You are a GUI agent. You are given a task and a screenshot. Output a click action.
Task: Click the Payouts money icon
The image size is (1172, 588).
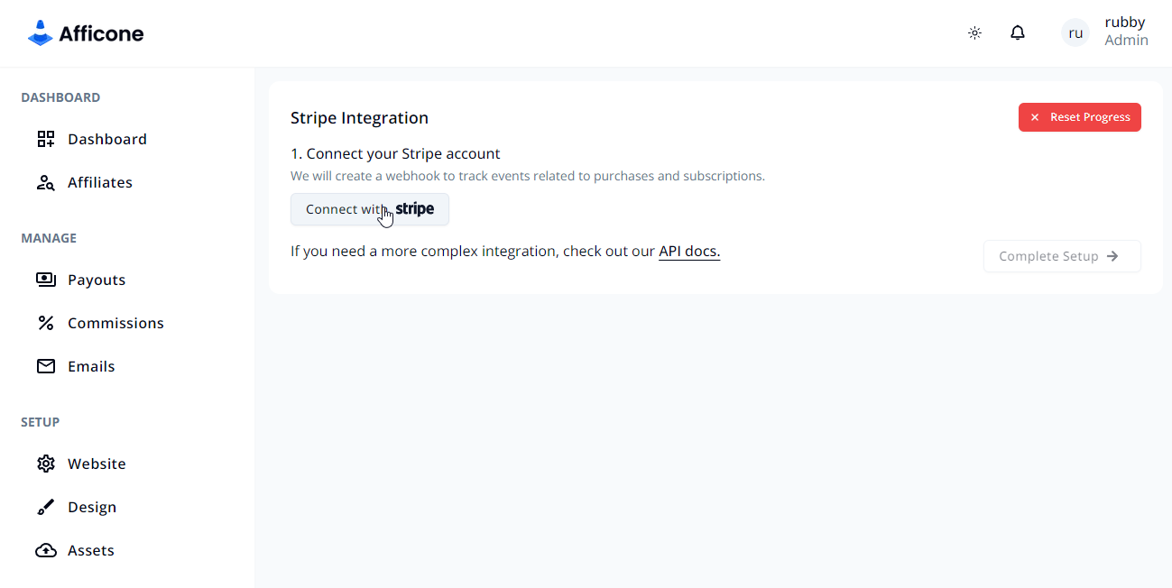click(x=46, y=280)
